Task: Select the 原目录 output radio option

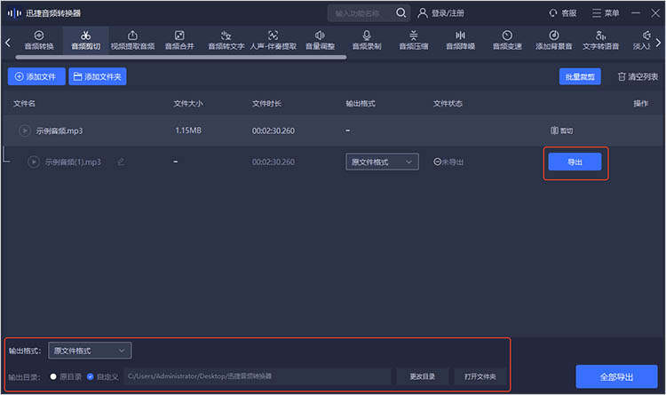Action: click(x=53, y=376)
